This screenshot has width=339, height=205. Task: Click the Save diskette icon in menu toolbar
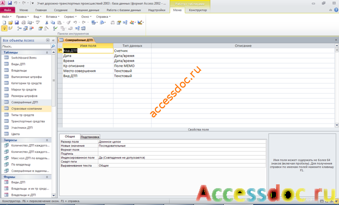[17, 22]
